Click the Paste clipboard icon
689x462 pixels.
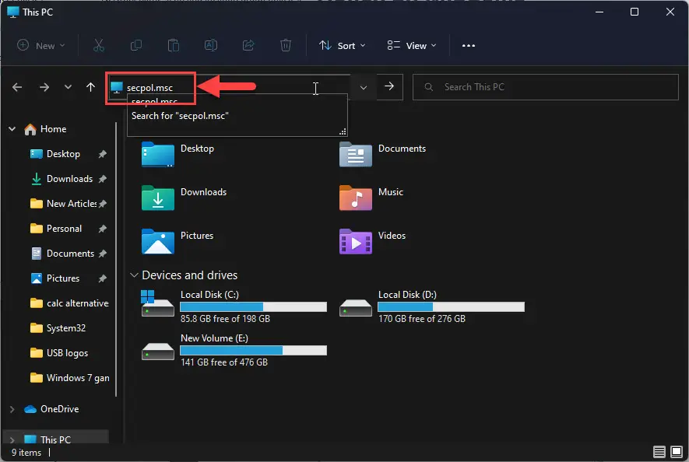tap(174, 45)
